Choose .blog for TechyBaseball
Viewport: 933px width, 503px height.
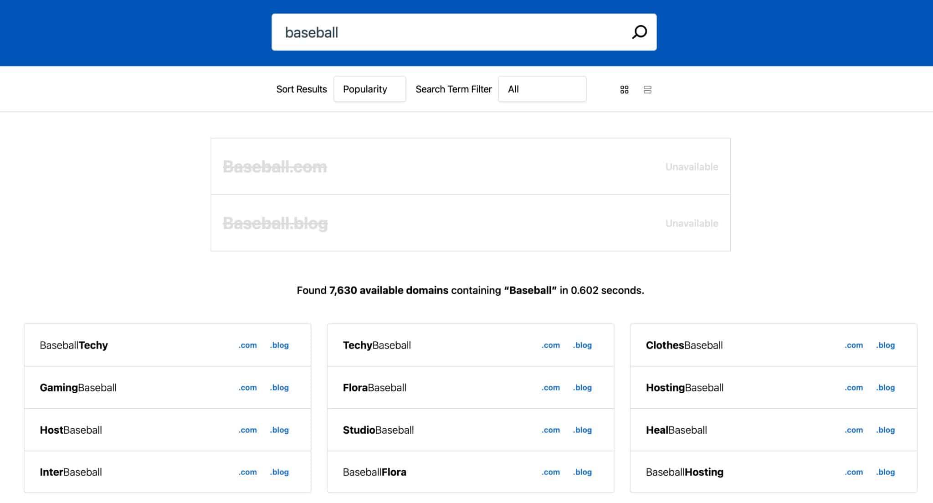click(x=582, y=345)
